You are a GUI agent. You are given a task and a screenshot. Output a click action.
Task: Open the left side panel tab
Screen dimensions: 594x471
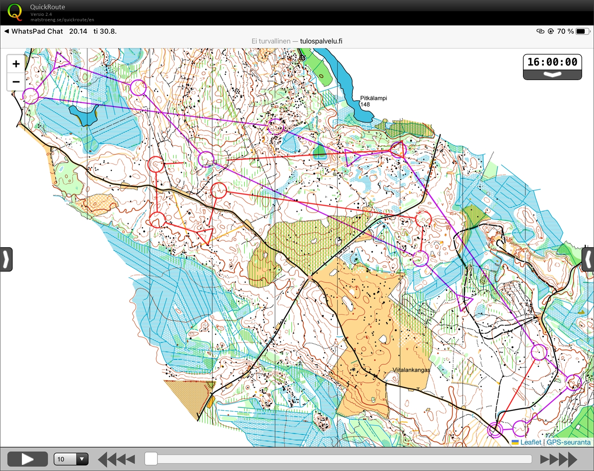pyautogui.click(x=6, y=259)
